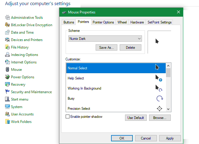Go to the SetPoint Settings tab
The width and height of the screenshot is (199, 144).
(x=159, y=22)
